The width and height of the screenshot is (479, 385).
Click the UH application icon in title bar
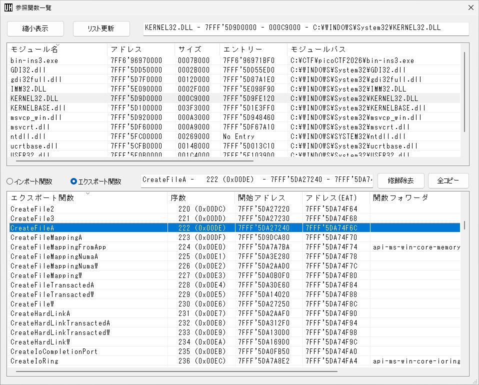(8, 8)
